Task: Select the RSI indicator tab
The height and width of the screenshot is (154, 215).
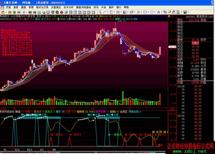Action: [42, 150]
